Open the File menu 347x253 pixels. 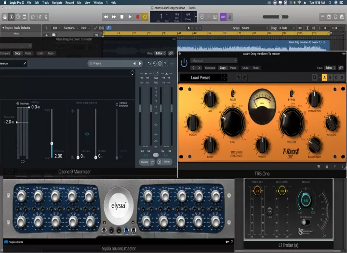[29, 3]
